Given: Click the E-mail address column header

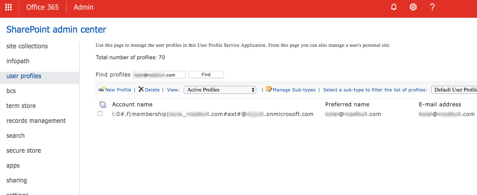Looking at the screenshot, I should pos(440,104).
